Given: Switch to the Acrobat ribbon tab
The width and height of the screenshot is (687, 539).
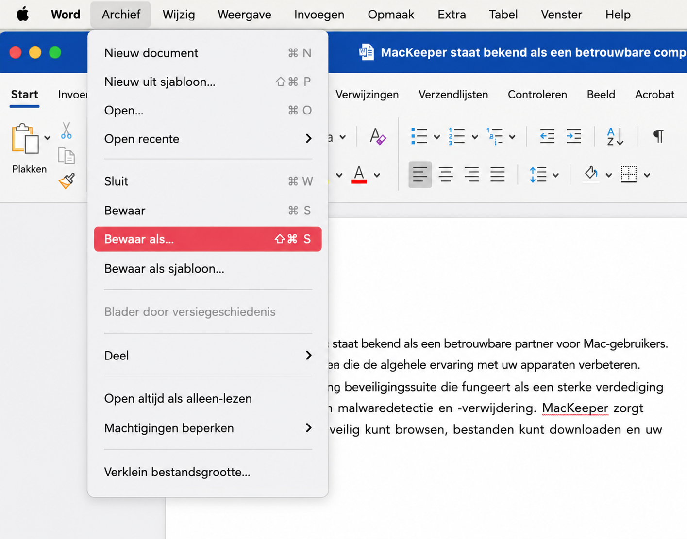Looking at the screenshot, I should [x=654, y=95].
